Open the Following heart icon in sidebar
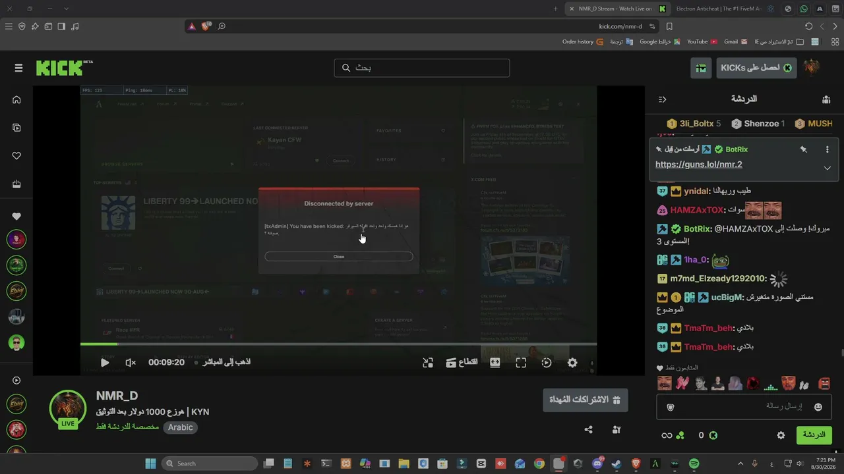The height and width of the screenshot is (474, 844). click(x=16, y=156)
